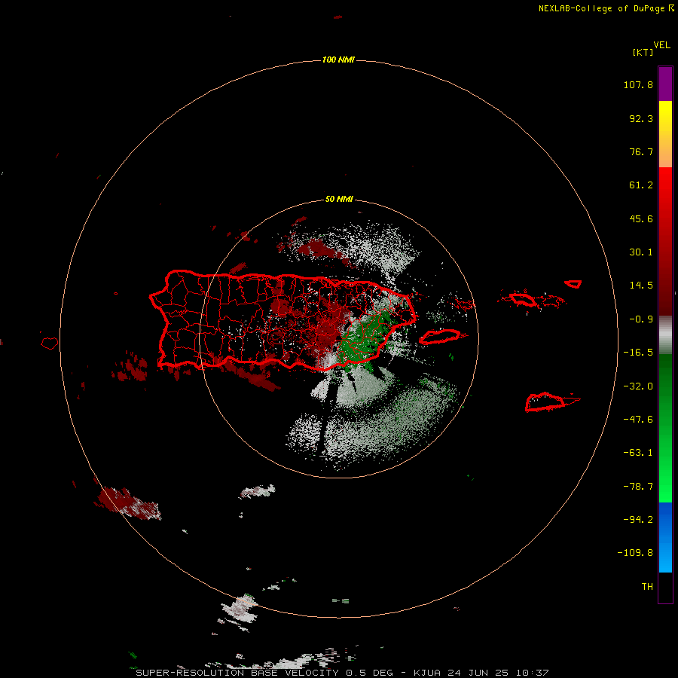678x678 pixels.
Task: Click the NEXLAB-College of DuPage credit text
Action: click(606, 8)
